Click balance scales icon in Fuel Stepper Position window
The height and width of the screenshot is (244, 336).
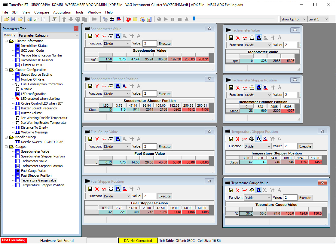(x=111, y=188)
